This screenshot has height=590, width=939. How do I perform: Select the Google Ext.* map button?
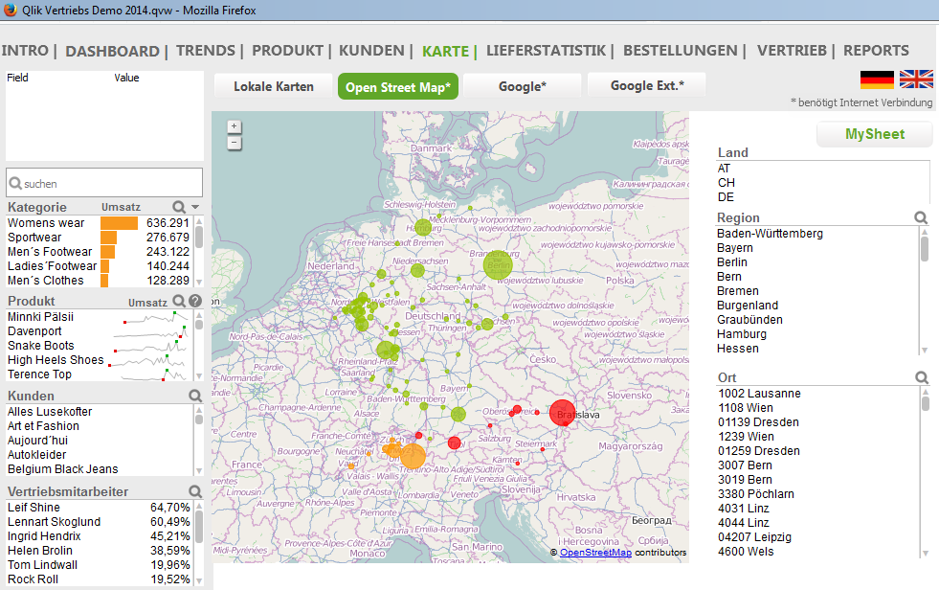click(x=647, y=85)
